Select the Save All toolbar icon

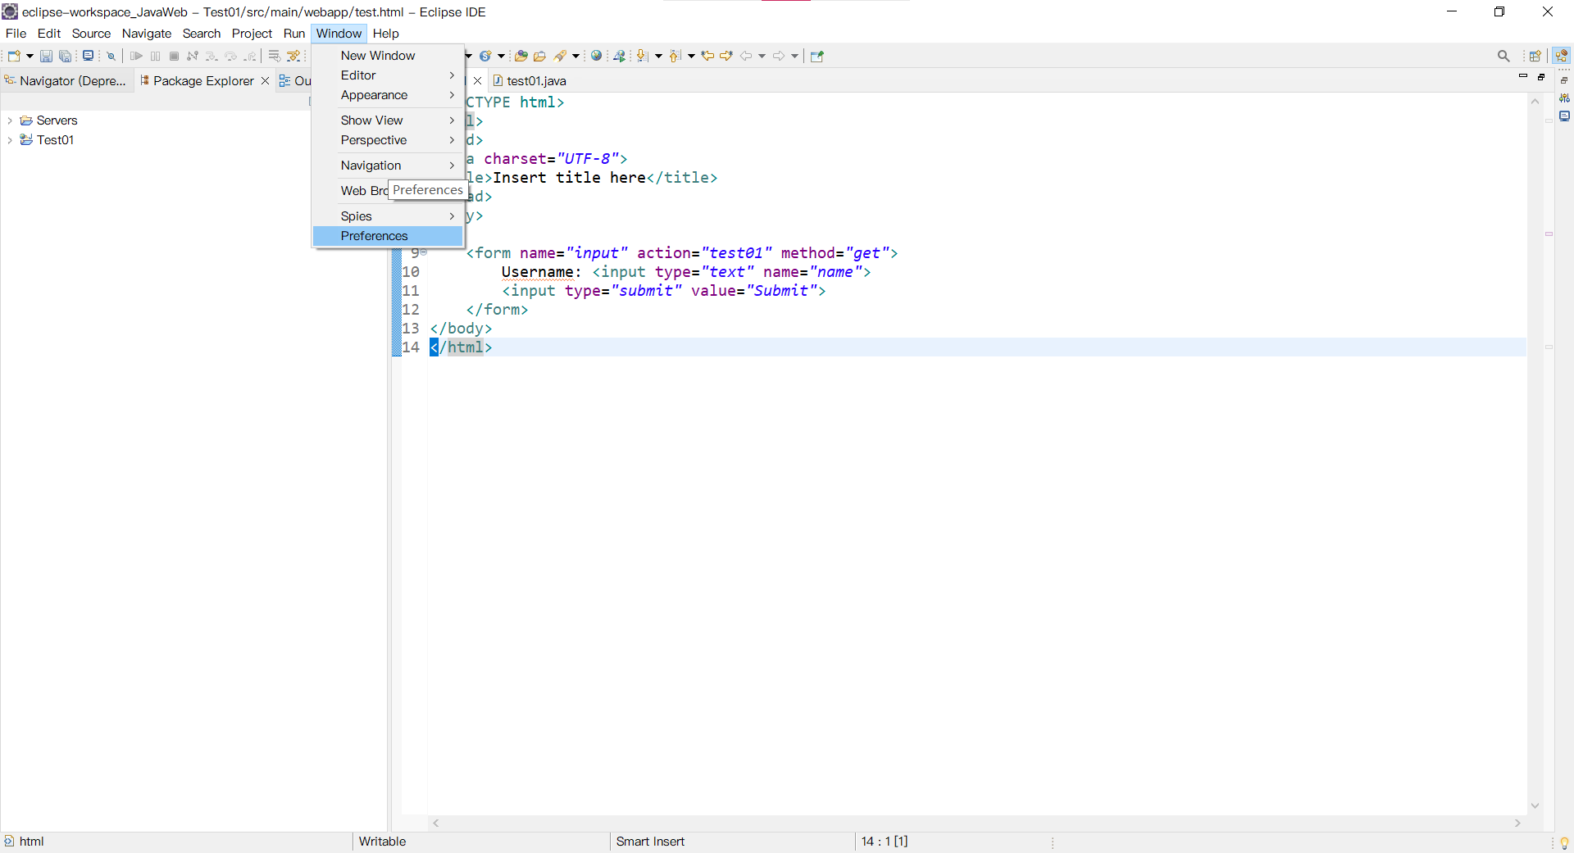pos(66,56)
